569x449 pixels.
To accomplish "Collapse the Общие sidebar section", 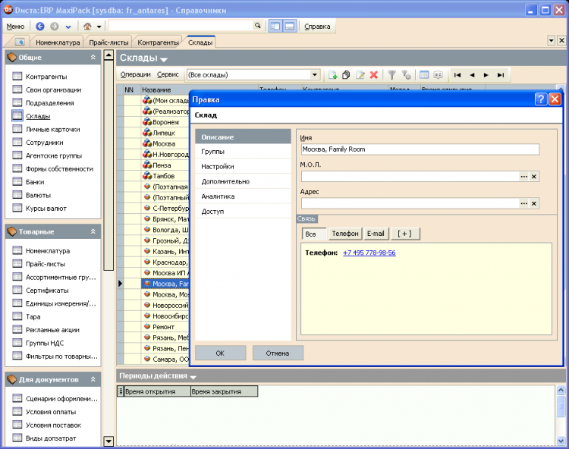I will click(x=93, y=58).
